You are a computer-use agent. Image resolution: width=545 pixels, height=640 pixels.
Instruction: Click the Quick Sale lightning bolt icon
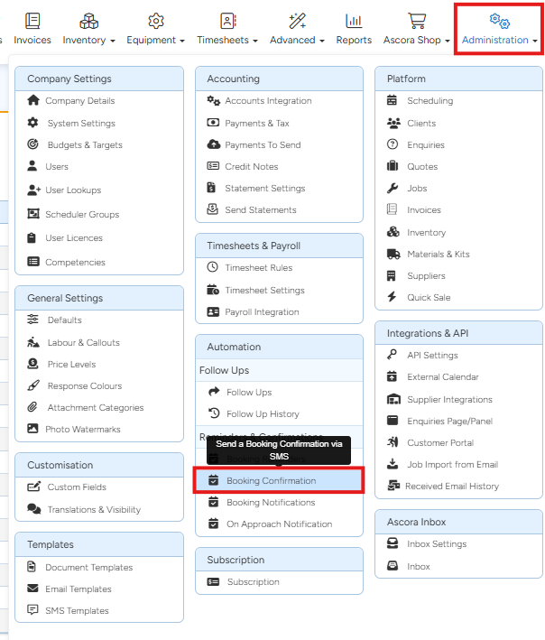click(x=393, y=297)
